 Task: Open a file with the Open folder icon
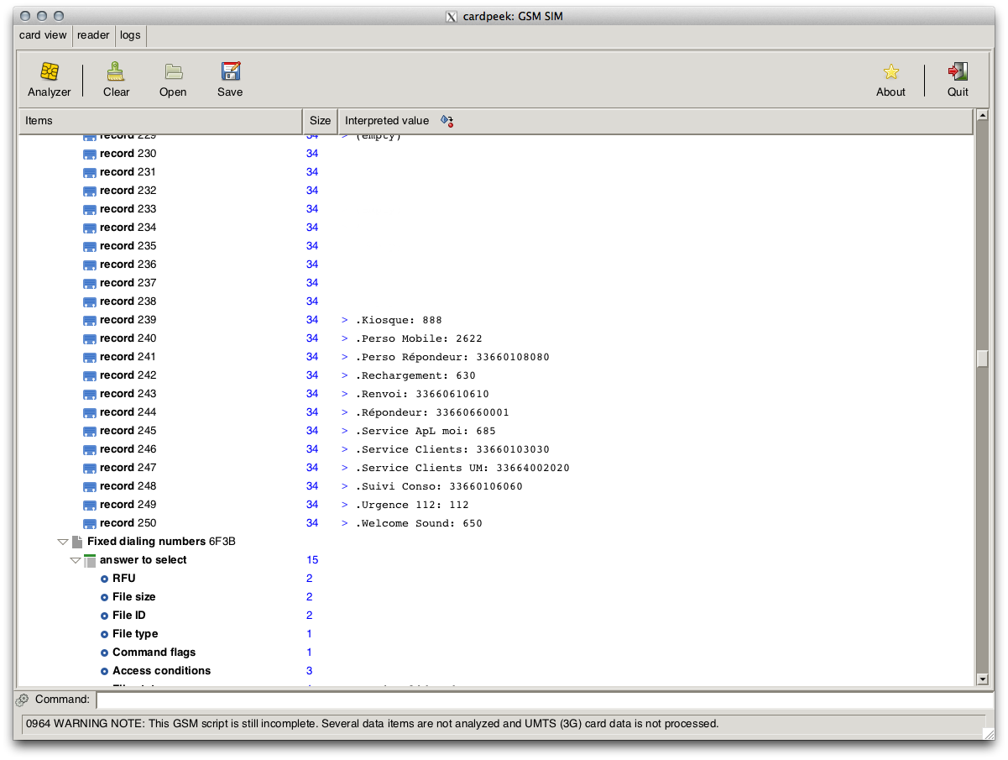click(173, 72)
